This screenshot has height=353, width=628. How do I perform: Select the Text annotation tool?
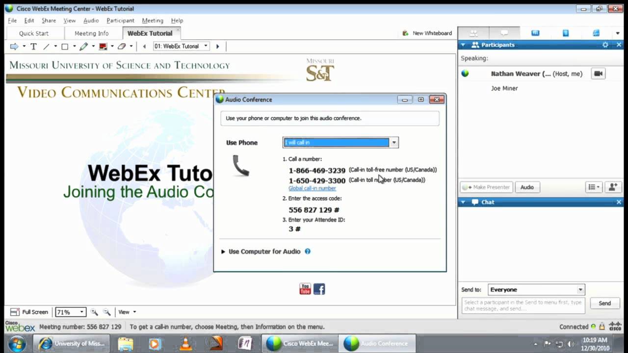click(33, 46)
